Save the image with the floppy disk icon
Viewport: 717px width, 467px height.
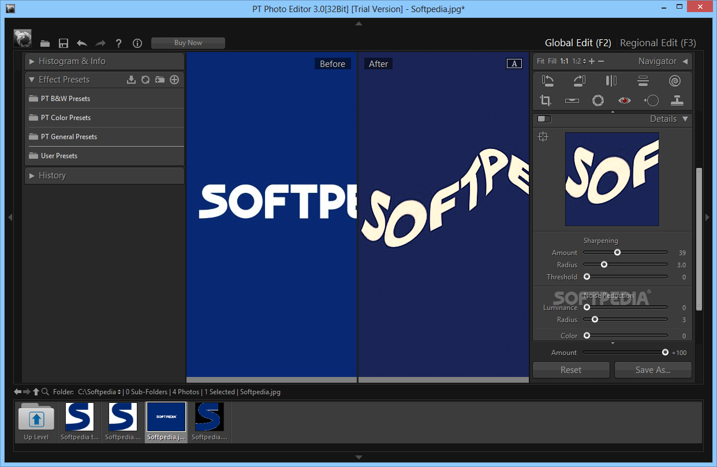tap(64, 43)
